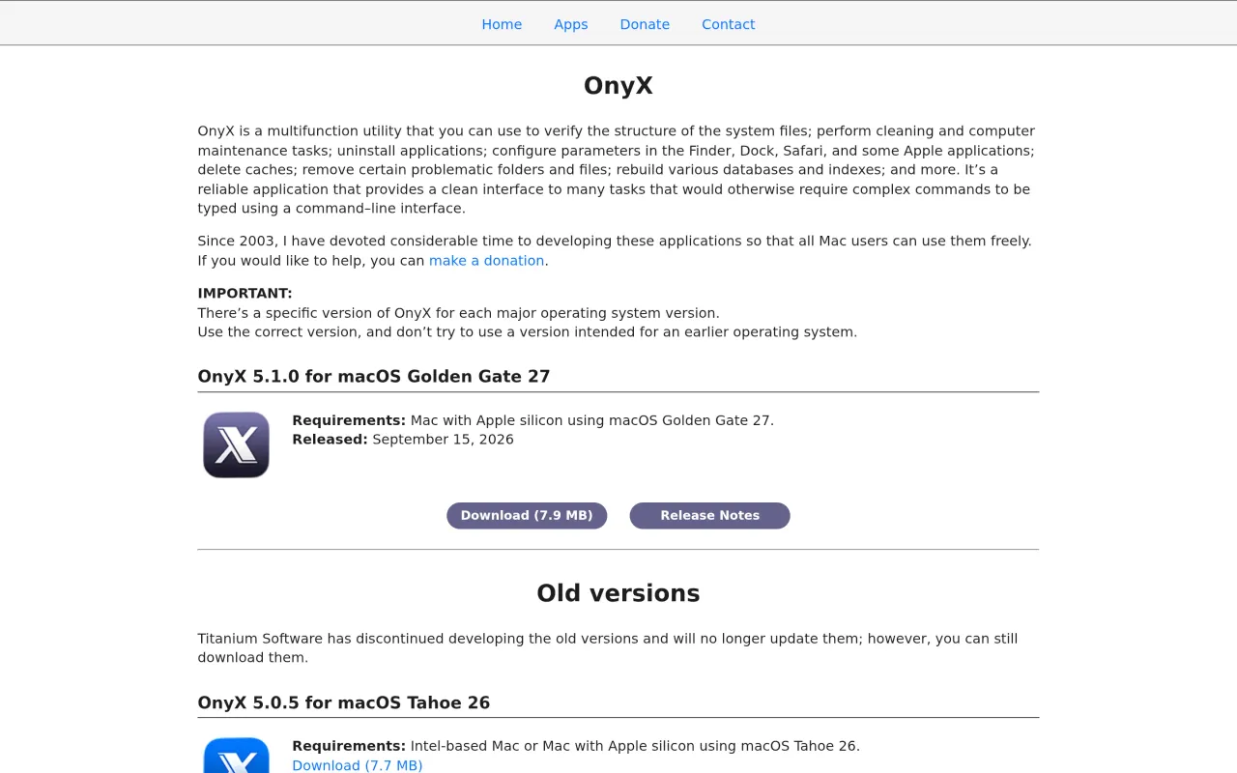Click "There's a specific version of OnyX" line

pos(458,313)
